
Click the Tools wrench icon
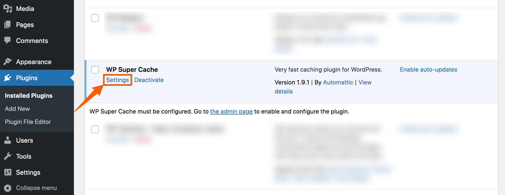8,156
